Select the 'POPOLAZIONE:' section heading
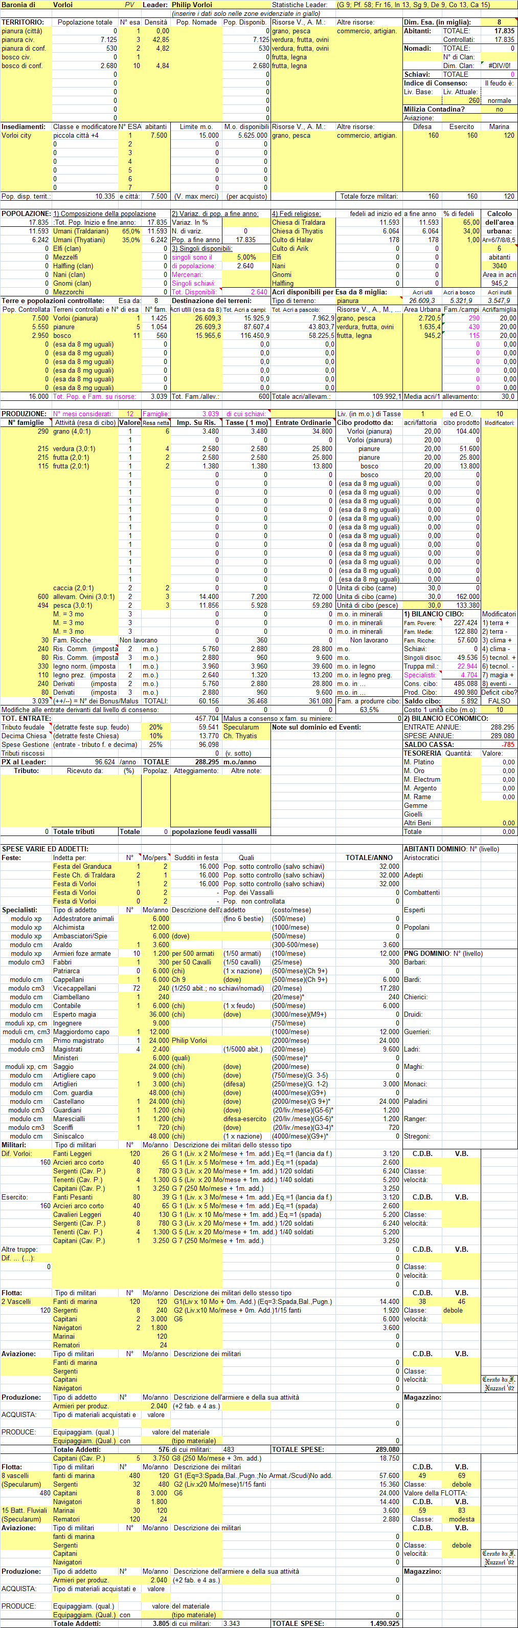Image resolution: width=518 pixels, height=1628 pixels. (26, 213)
